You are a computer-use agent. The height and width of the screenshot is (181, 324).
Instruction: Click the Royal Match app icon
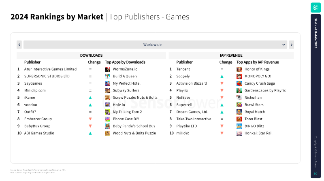pyautogui.click(x=239, y=112)
